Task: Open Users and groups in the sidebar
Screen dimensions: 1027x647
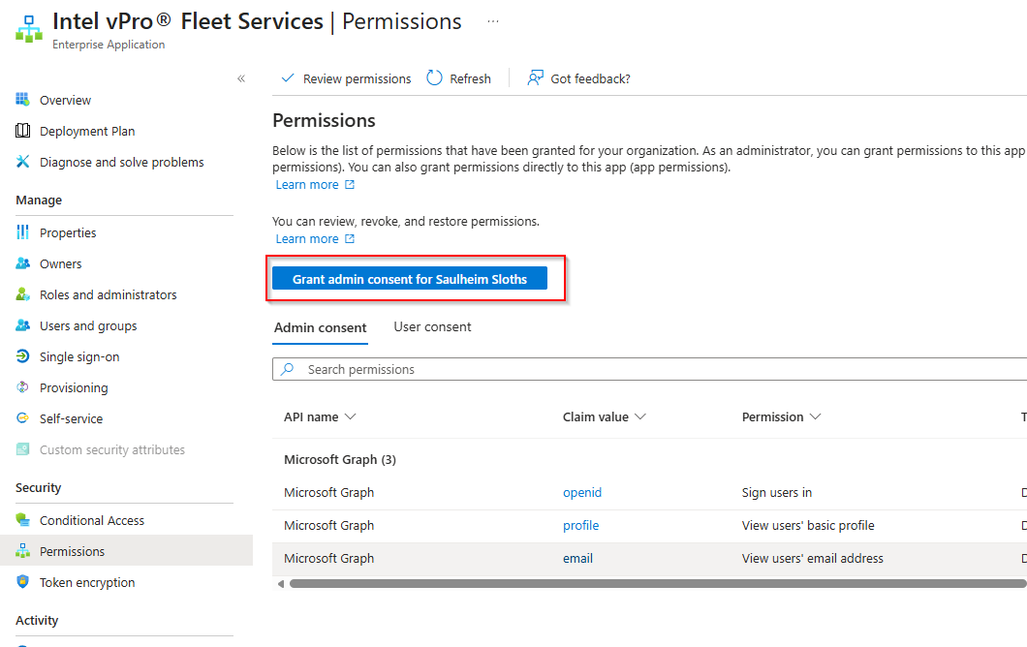Action: 88,325
